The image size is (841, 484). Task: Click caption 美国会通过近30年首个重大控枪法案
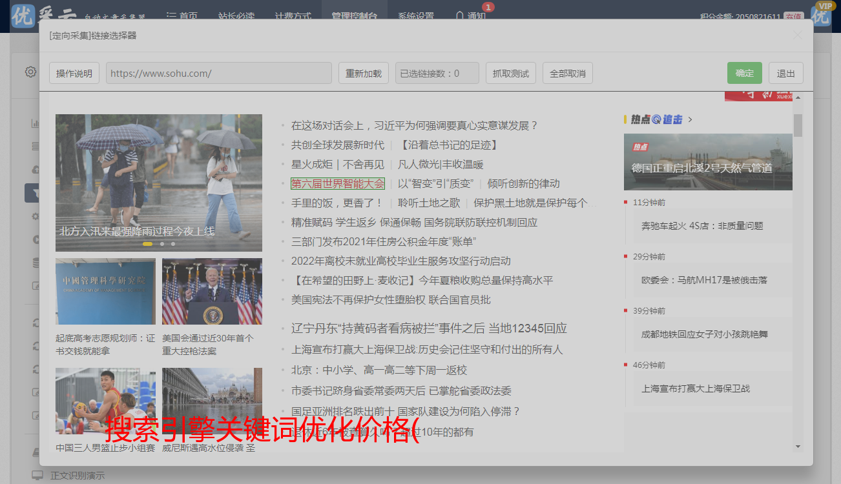(208, 345)
